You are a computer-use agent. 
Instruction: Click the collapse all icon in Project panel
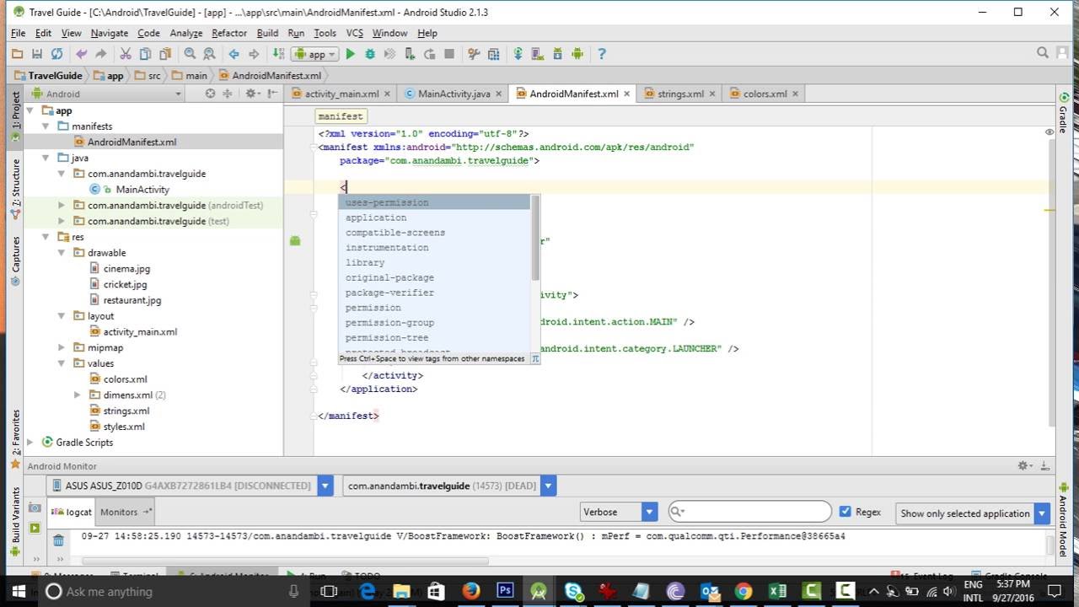227,94
